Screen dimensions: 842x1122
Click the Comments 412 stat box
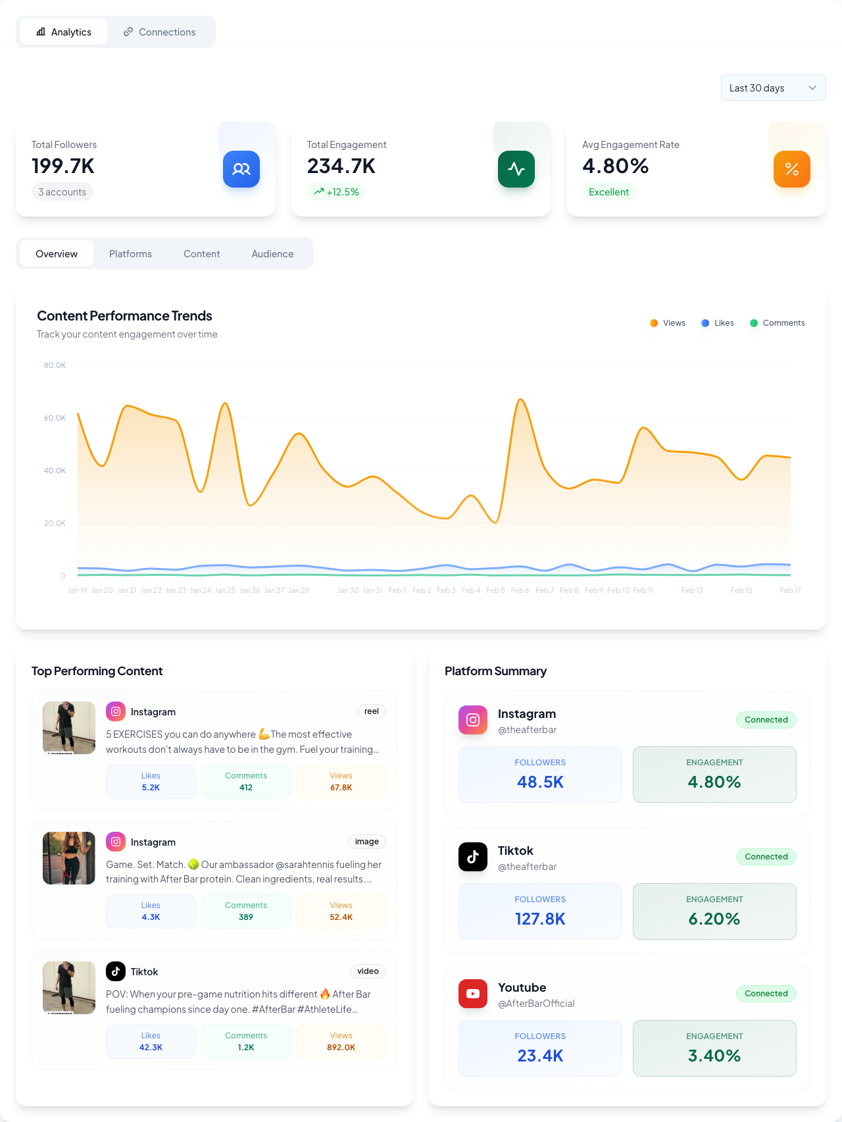point(246,782)
